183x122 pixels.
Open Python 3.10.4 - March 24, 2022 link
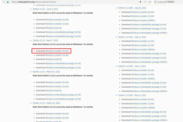pos(46,72)
